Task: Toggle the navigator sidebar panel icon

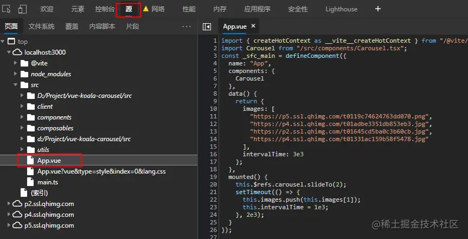Action: pyautogui.click(x=207, y=26)
